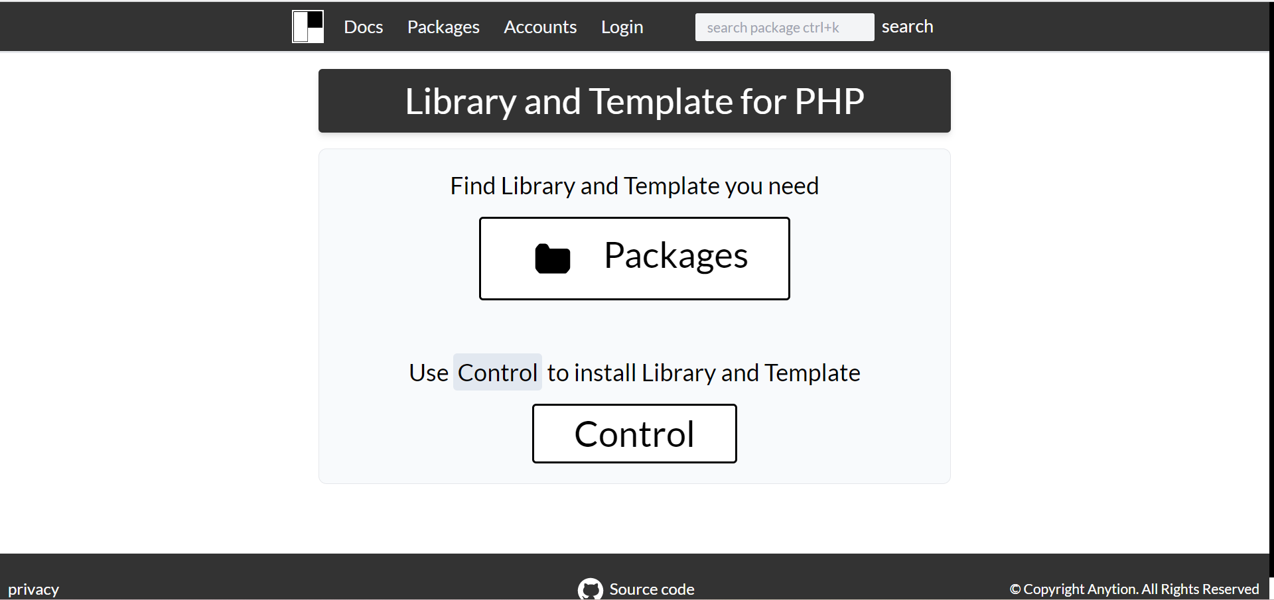Screen dimensions: 1274x600
Task: Click the copyright Anytion text
Action: (x=1134, y=589)
